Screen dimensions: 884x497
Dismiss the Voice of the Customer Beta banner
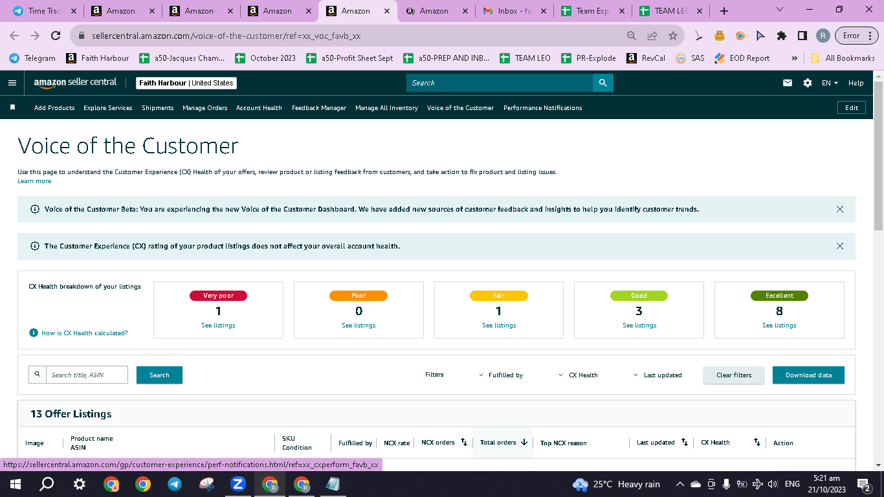click(x=840, y=209)
